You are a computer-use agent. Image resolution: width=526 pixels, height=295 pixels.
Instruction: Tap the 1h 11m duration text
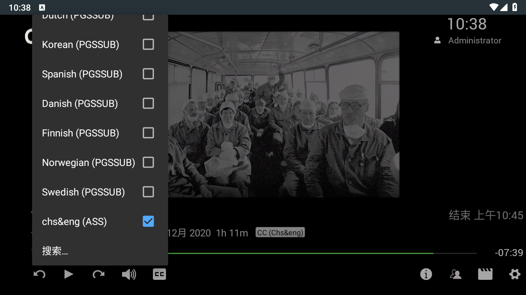(x=232, y=233)
